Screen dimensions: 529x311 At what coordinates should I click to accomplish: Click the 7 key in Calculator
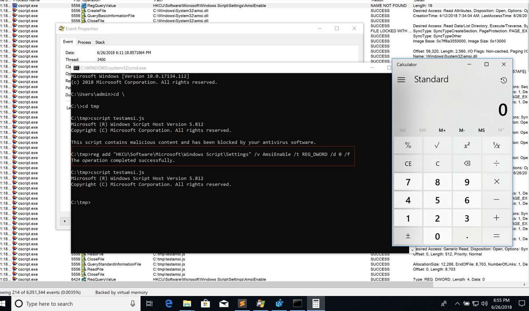coord(408,182)
